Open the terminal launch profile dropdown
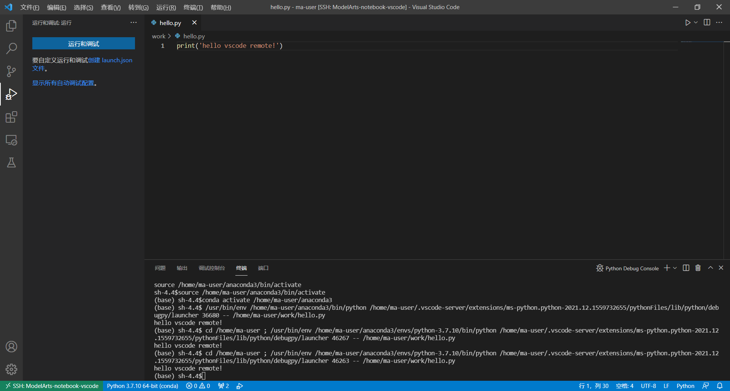730x391 pixels. click(675, 268)
